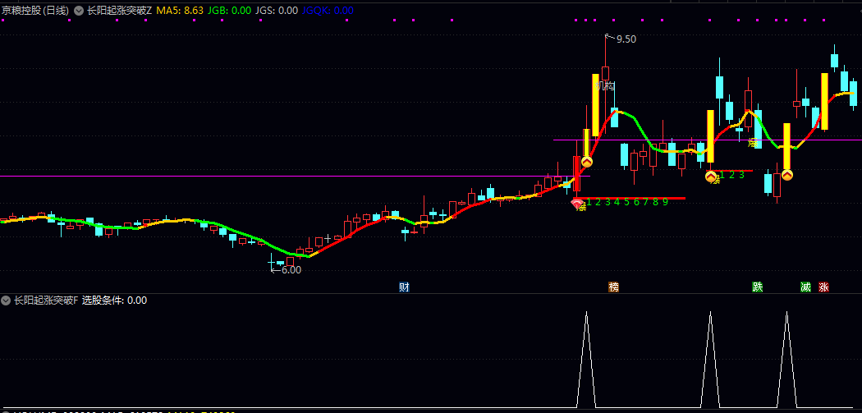Click the tallest yellow bar below 9.50 label
This screenshot has height=413, width=862.
pyautogui.click(x=595, y=105)
